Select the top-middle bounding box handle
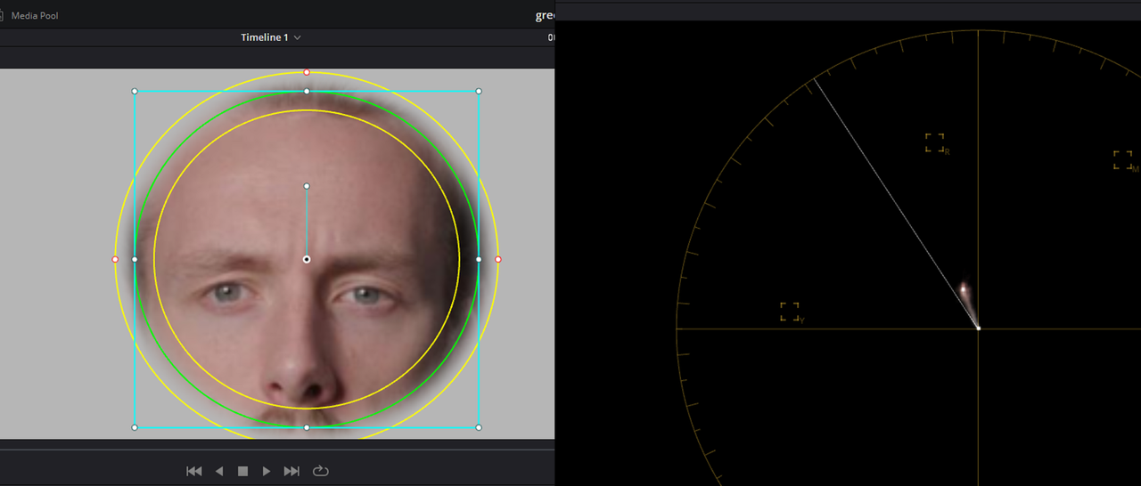This screenshot has width=1141, height=486. (307, 91)
